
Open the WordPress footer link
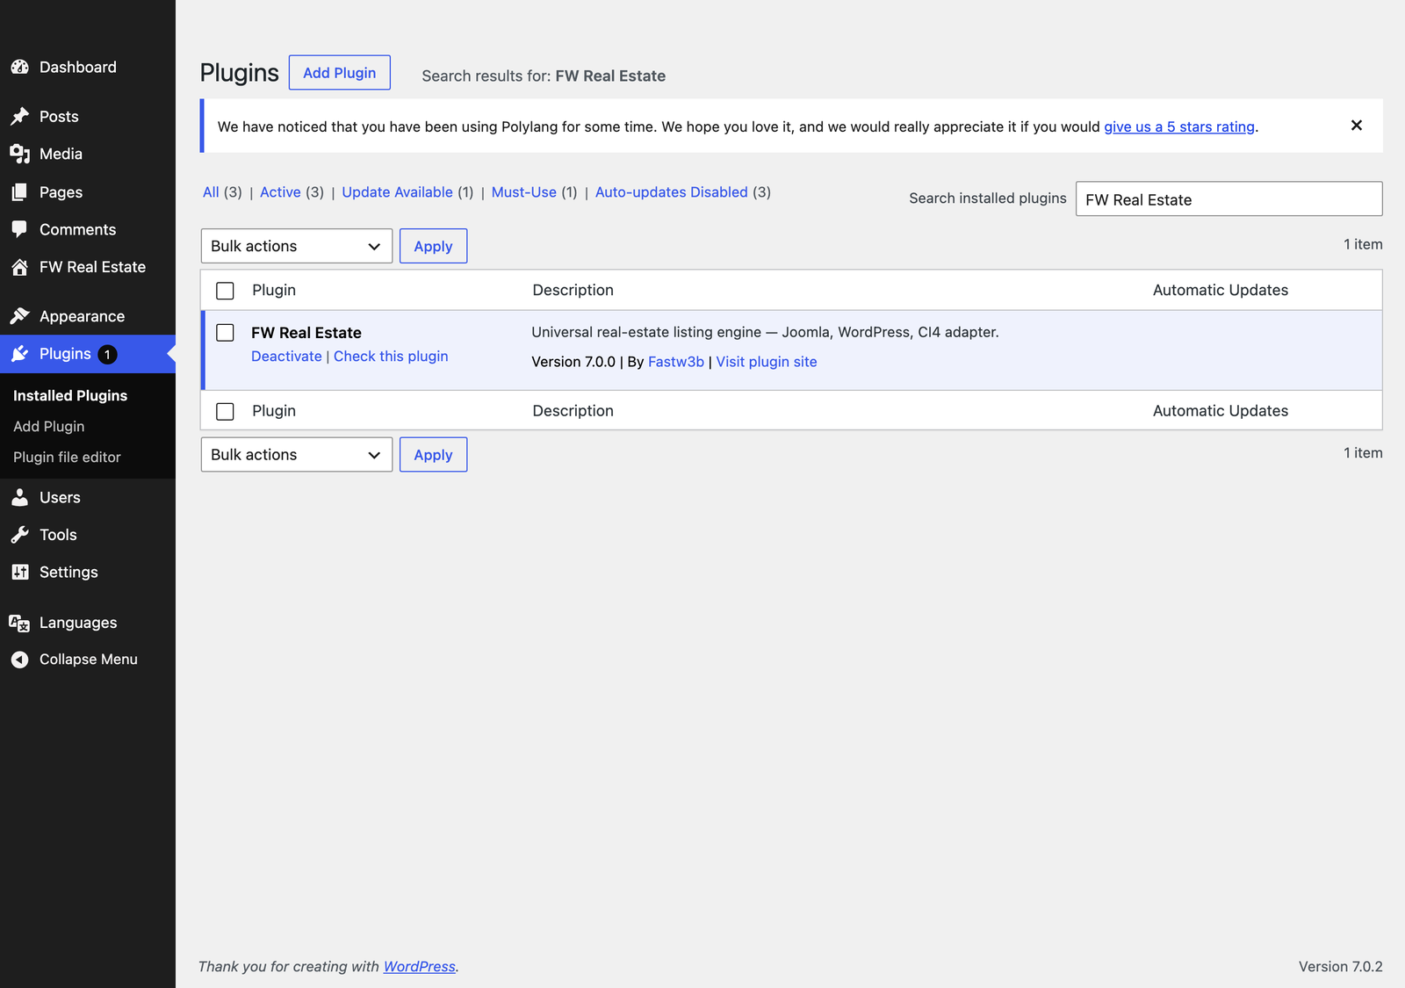[420, 967]
